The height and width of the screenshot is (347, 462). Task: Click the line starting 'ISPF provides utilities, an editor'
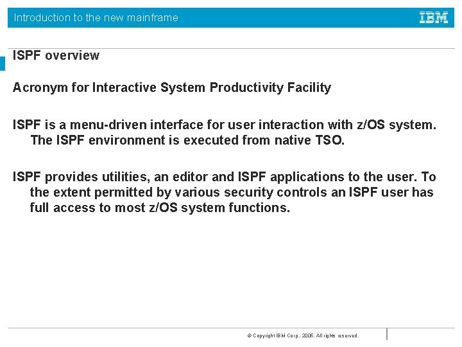224,177
